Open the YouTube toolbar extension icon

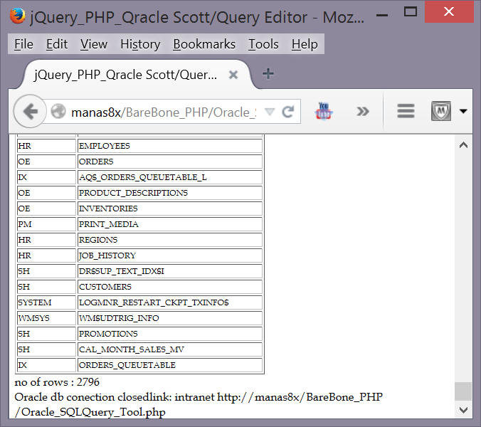(324, 111)
